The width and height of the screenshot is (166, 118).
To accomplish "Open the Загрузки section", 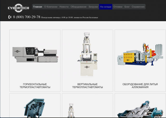I will [93, 7].
